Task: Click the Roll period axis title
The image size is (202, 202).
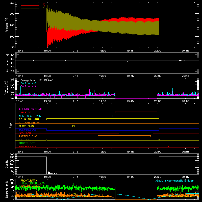Action: point(8,63)
